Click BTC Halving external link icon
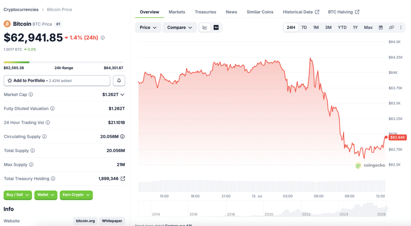411x226 pixels. click(x=357, y=12)
